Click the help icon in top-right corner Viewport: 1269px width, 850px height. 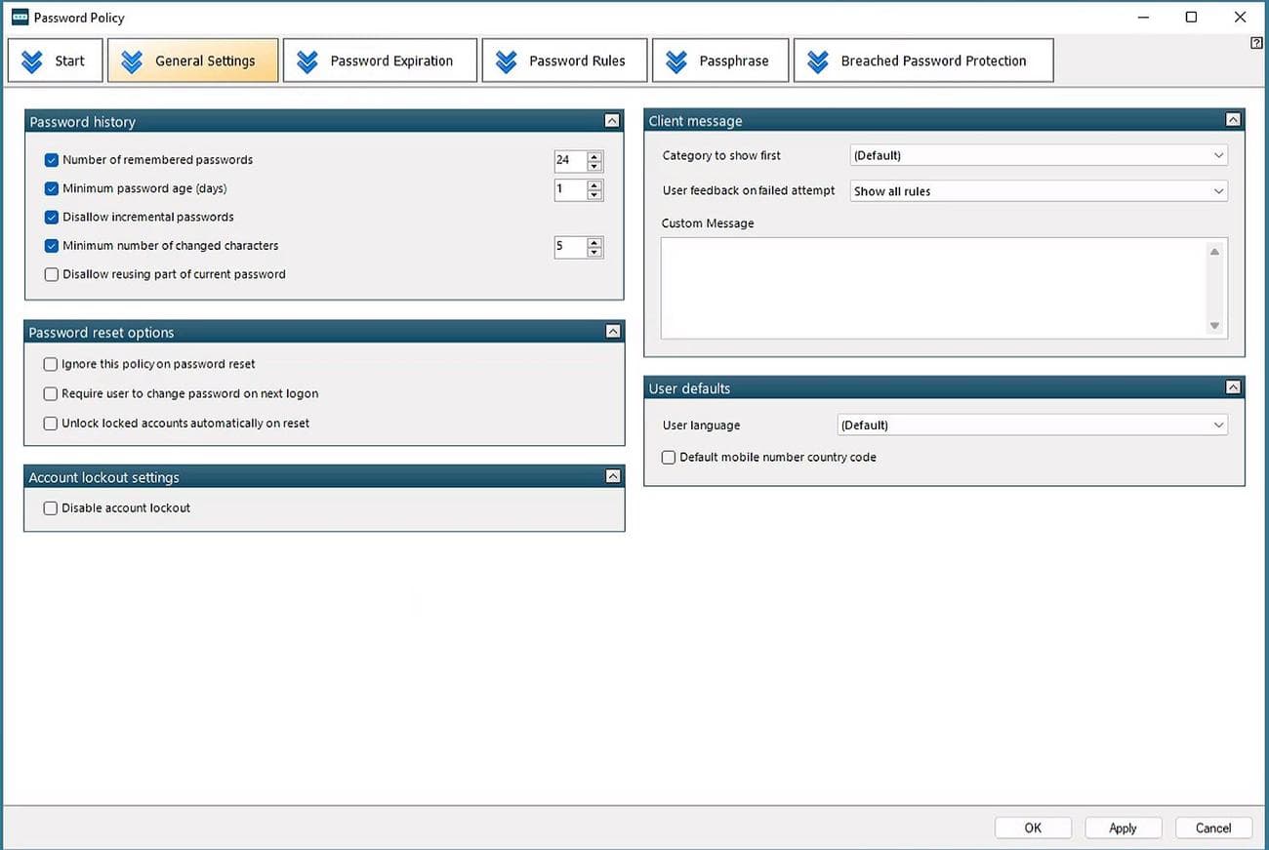1256,43
